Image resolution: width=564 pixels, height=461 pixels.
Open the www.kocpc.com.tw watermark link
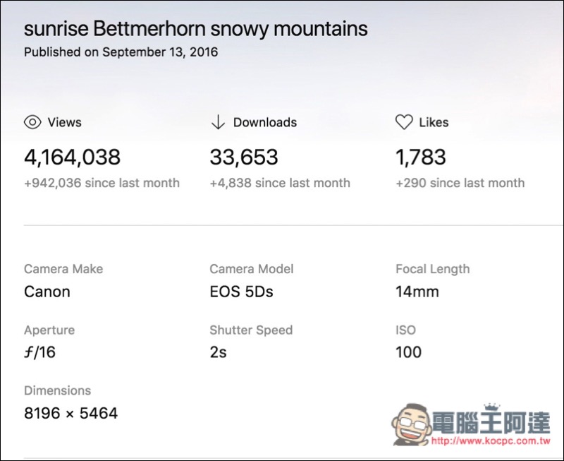tap(491, 441)
